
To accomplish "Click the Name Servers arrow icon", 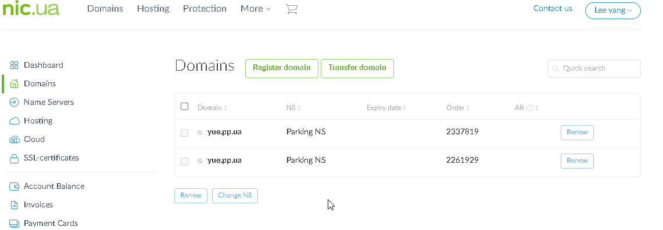I will coord(15,103).
